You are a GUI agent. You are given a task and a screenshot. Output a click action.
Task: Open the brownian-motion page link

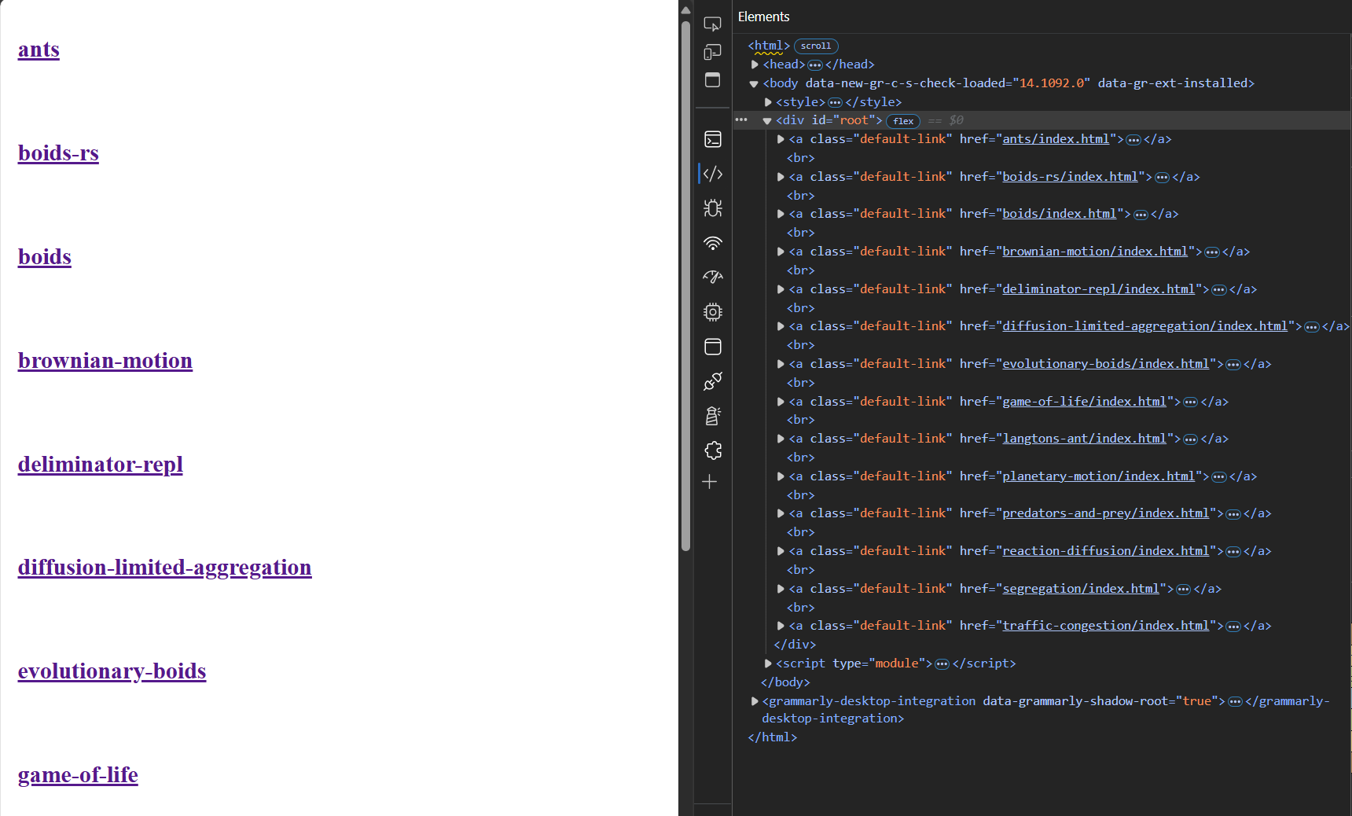pyautogui.click(x=105, y=361)
